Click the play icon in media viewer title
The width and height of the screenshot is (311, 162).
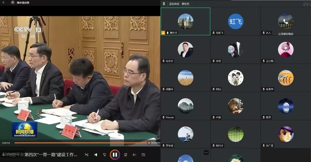coord(13,3)
